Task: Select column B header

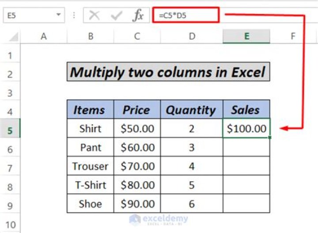Action: [91, 36]
